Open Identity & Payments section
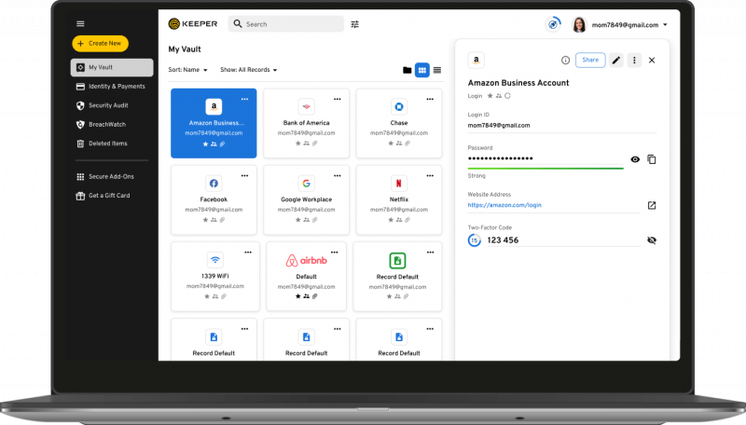 [x=111, y=87]
